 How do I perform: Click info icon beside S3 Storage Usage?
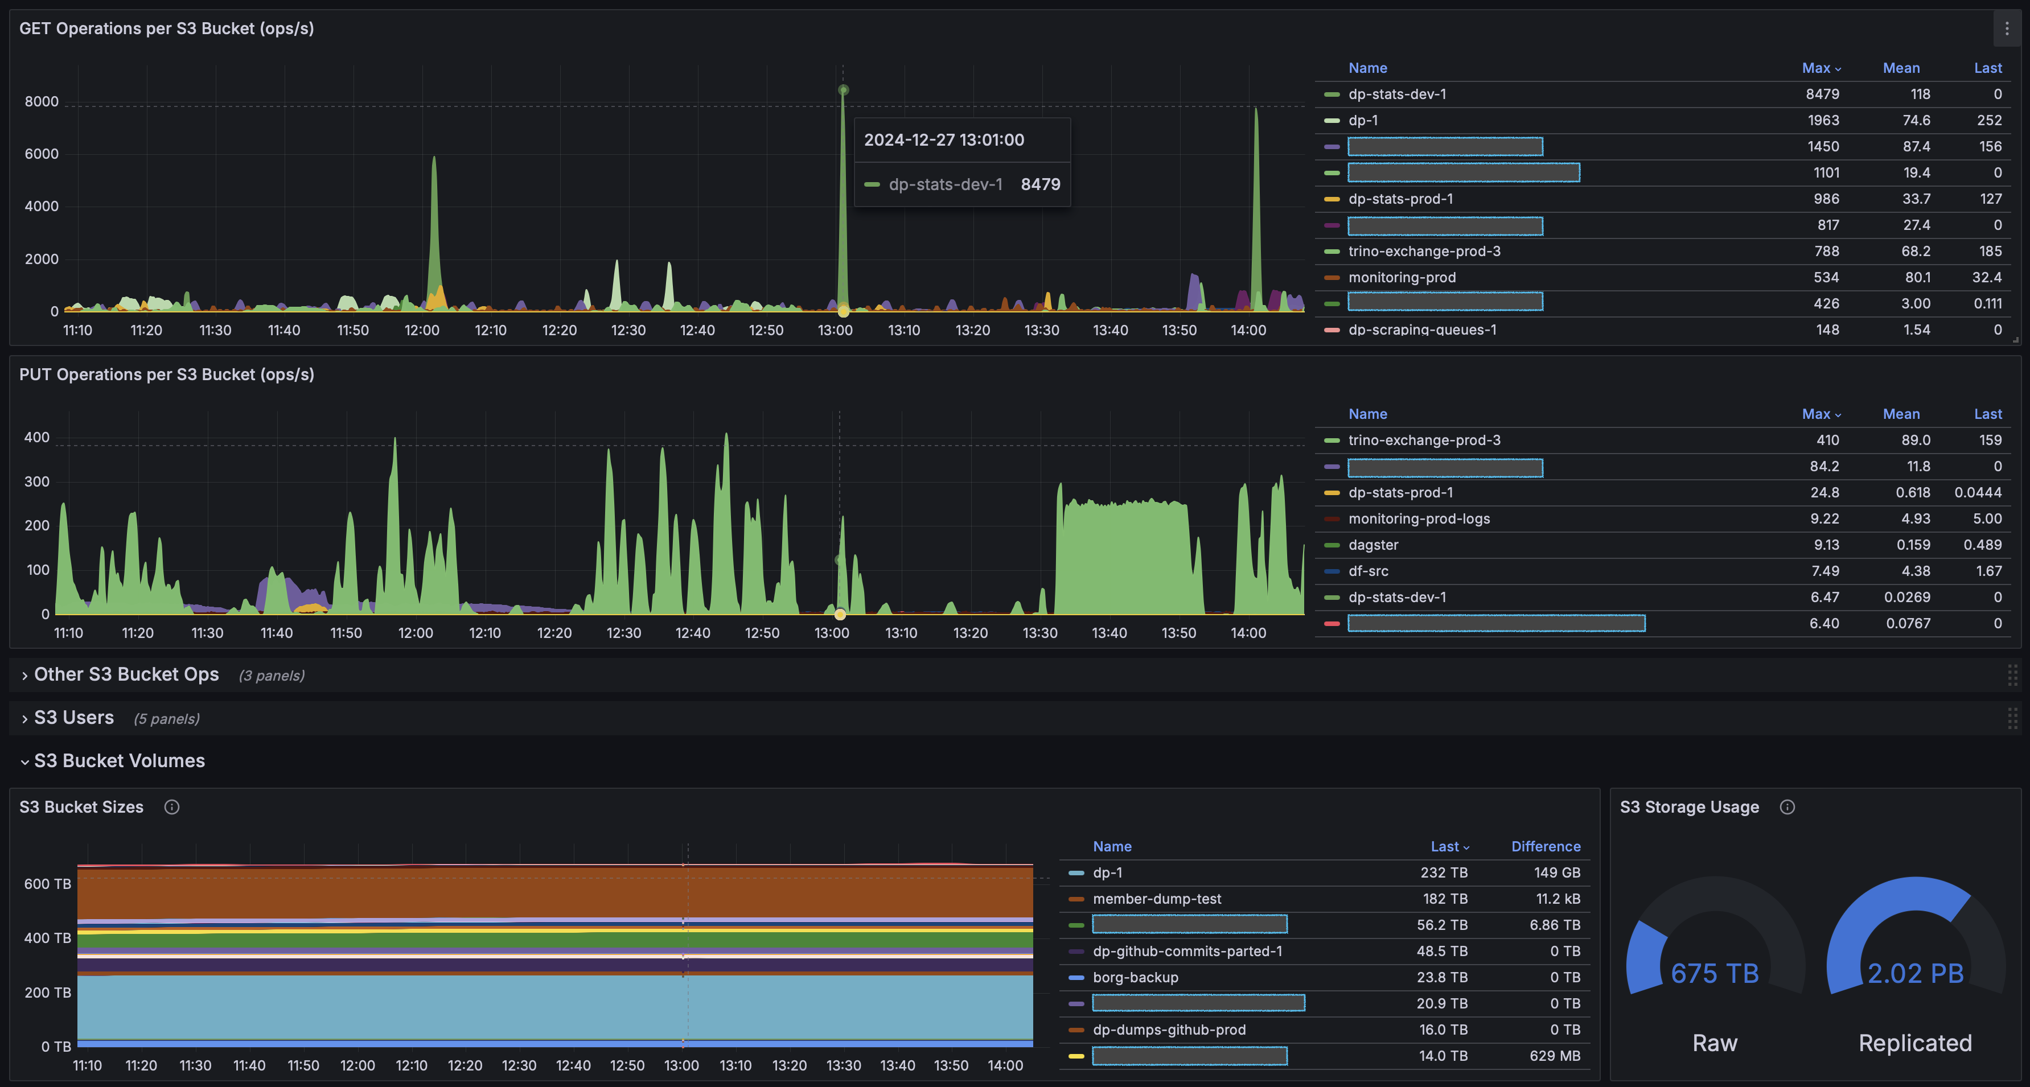[1787, 806]
